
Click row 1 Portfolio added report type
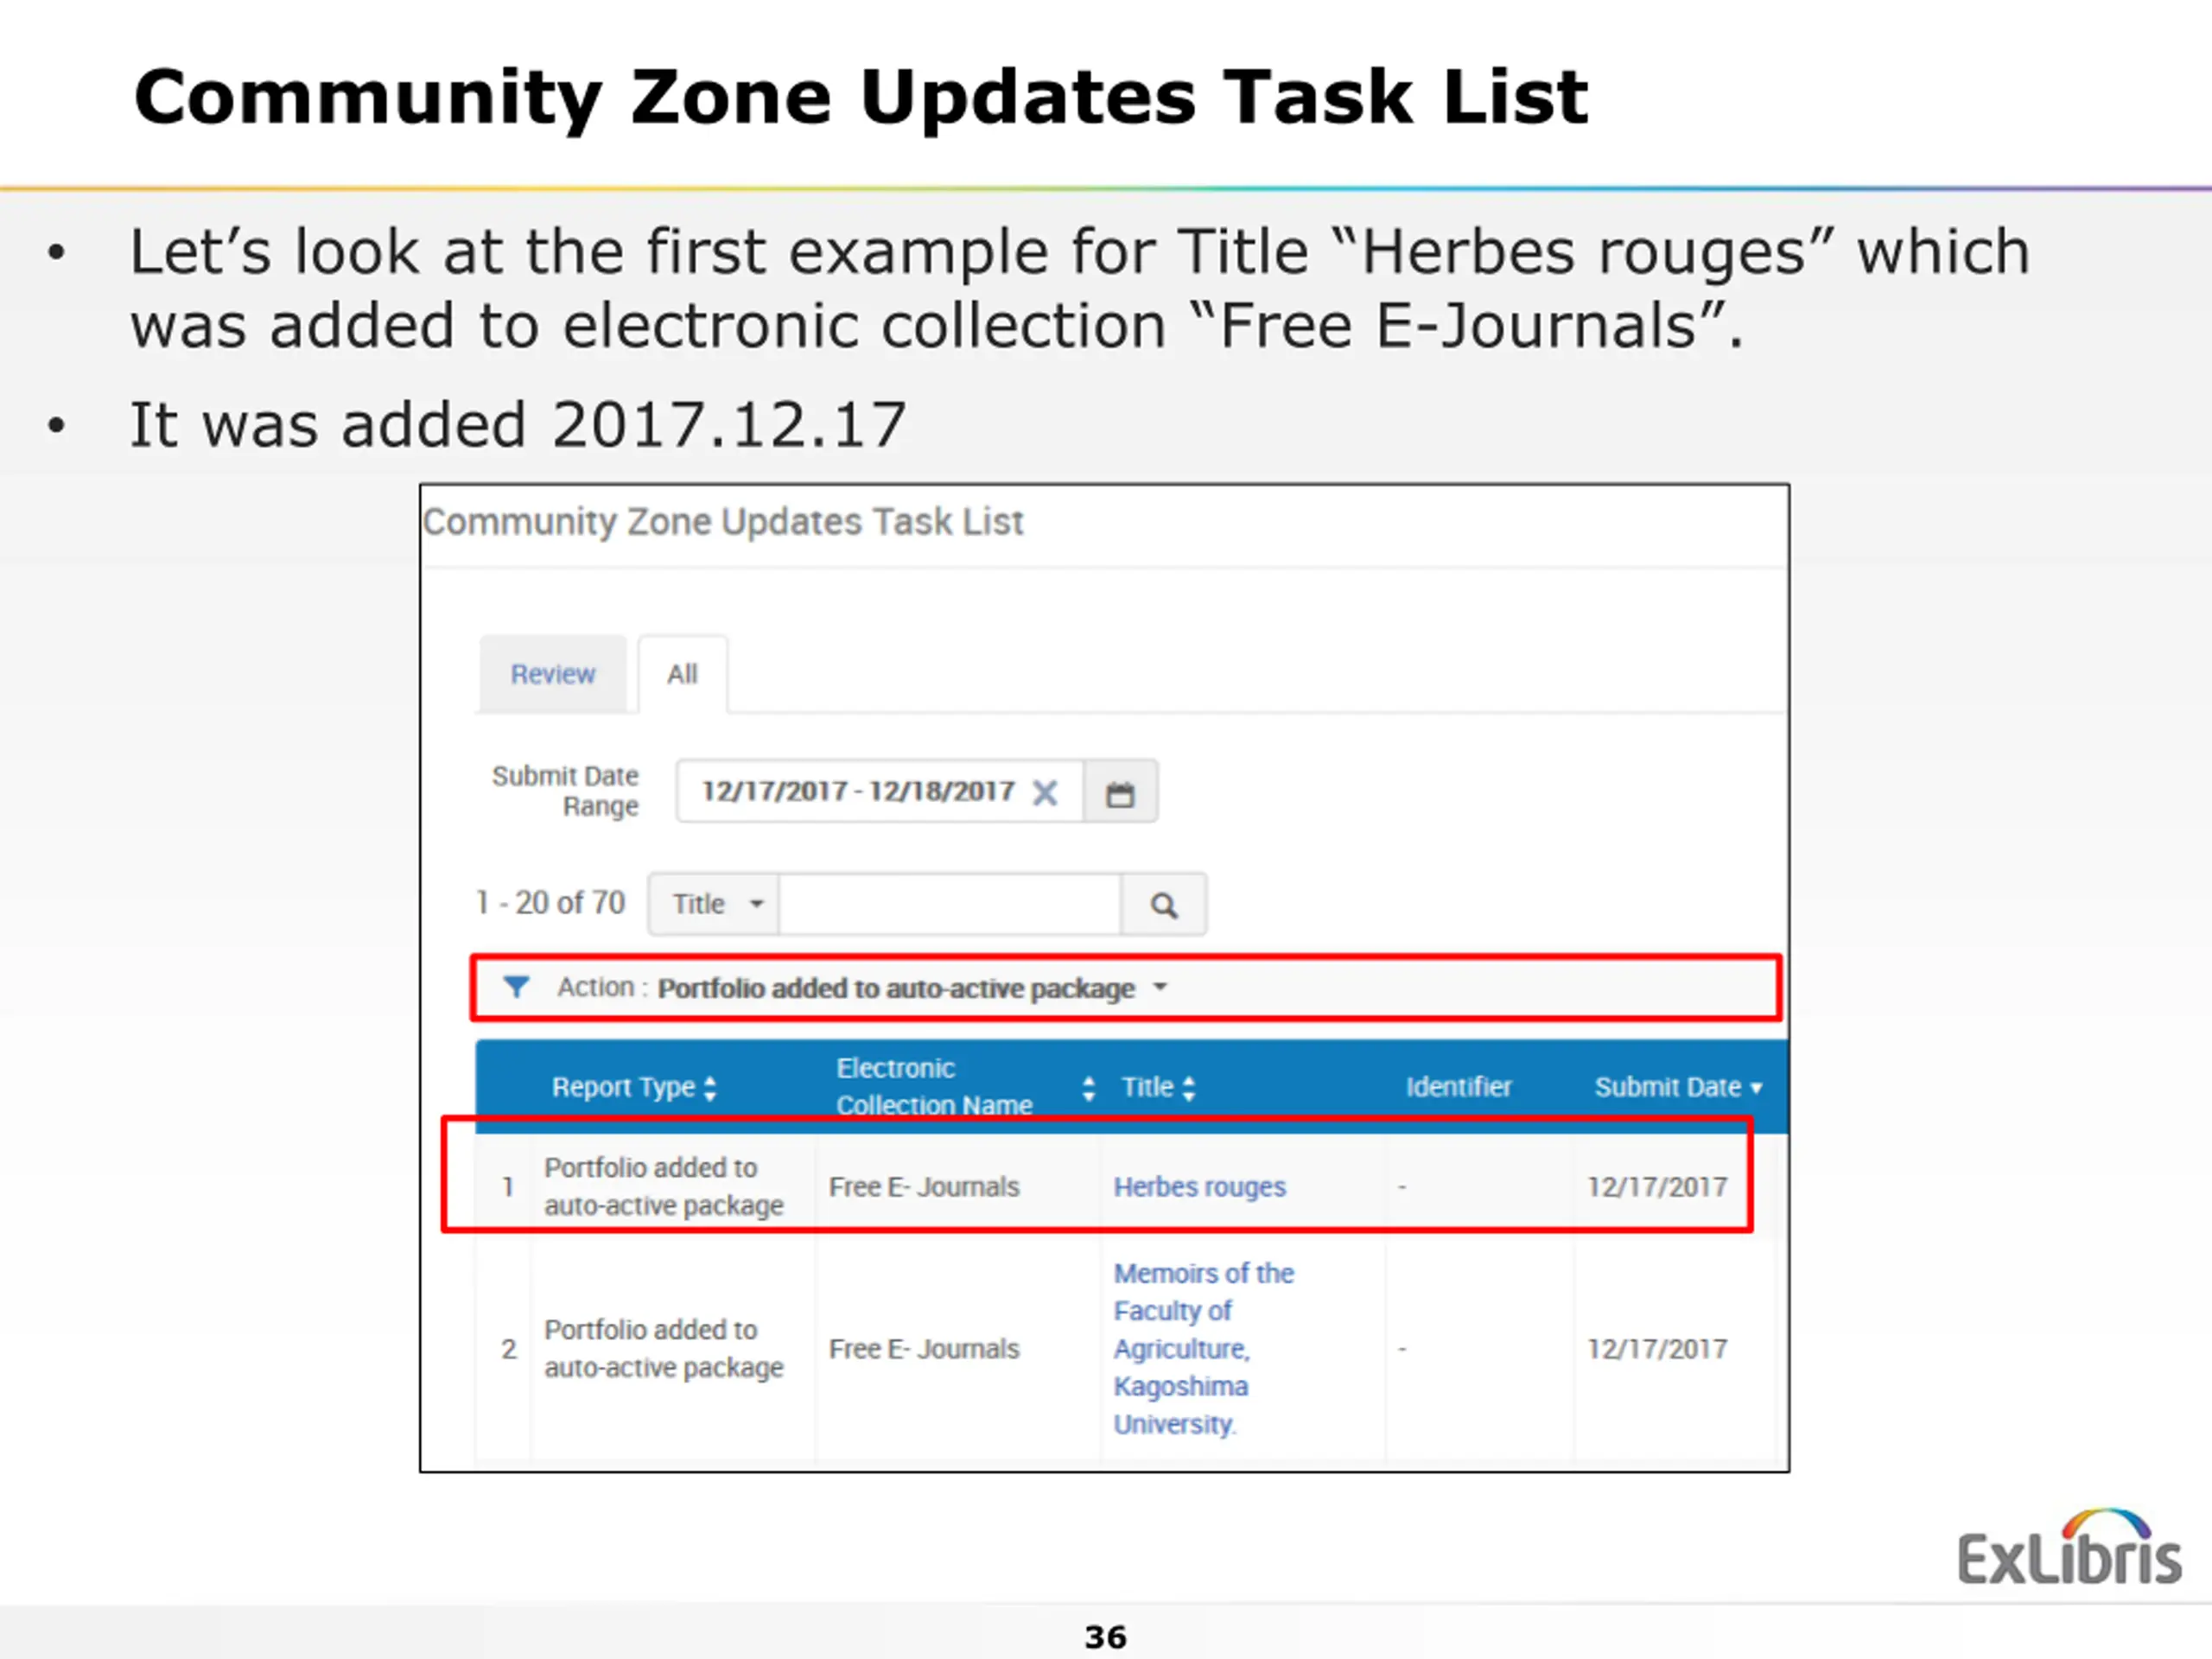coord(664,1187)
